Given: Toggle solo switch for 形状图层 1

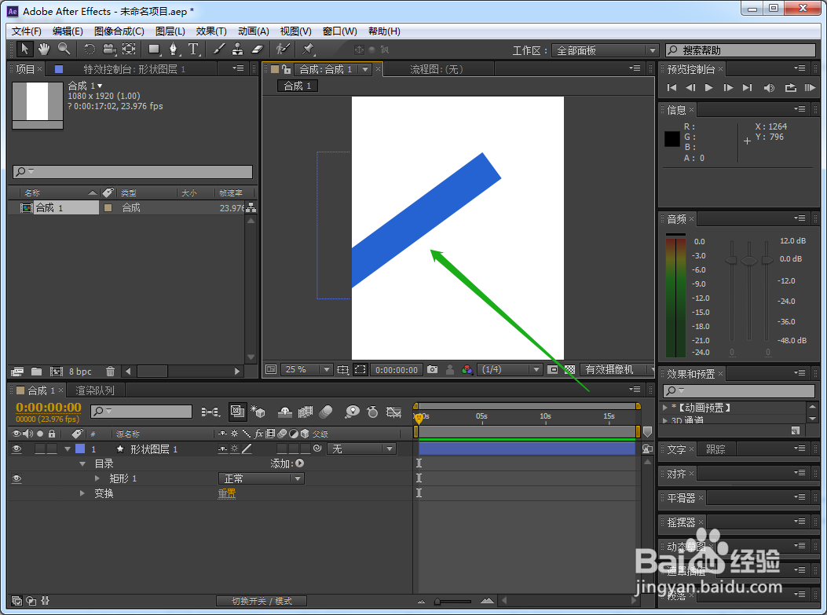Looking at the screenshot, I should (x=40, y=448).
